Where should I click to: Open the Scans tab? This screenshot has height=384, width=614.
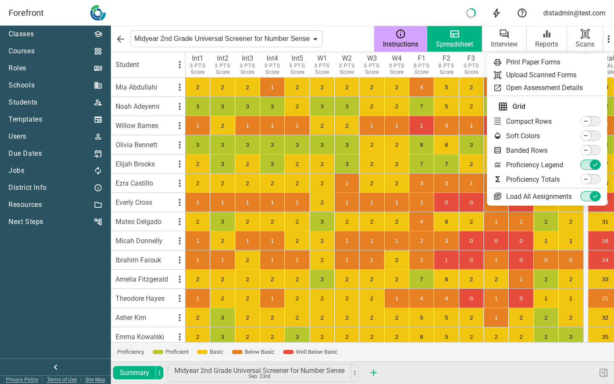pyautogui.click(x=585, y=39)
